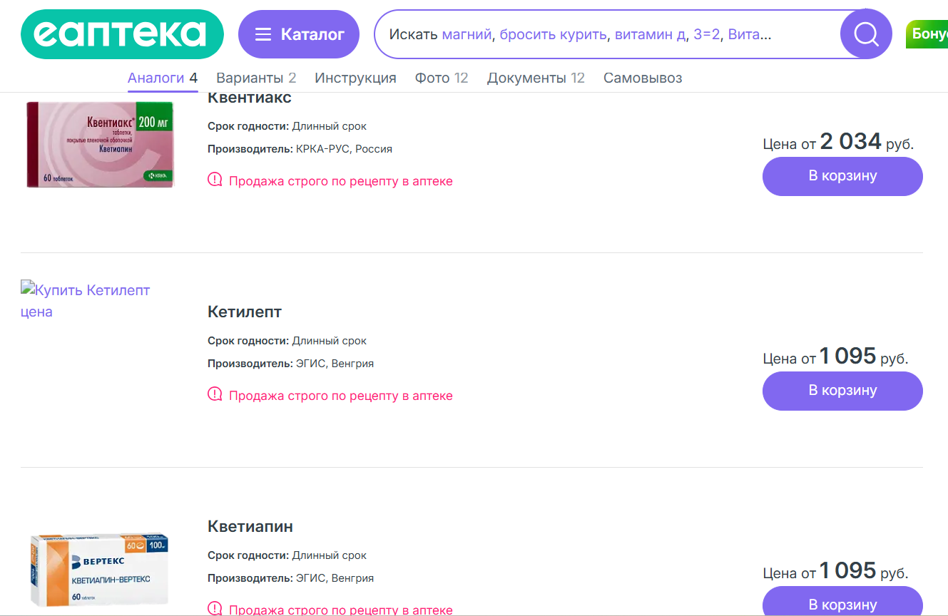Switch to the Аналоги tab

(163, 78)
